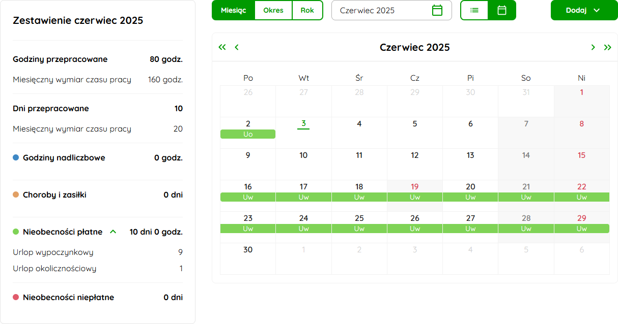Click the green Nieobecności płatne dot
This screenshot has height=324, width=618.
coord(16,232)
